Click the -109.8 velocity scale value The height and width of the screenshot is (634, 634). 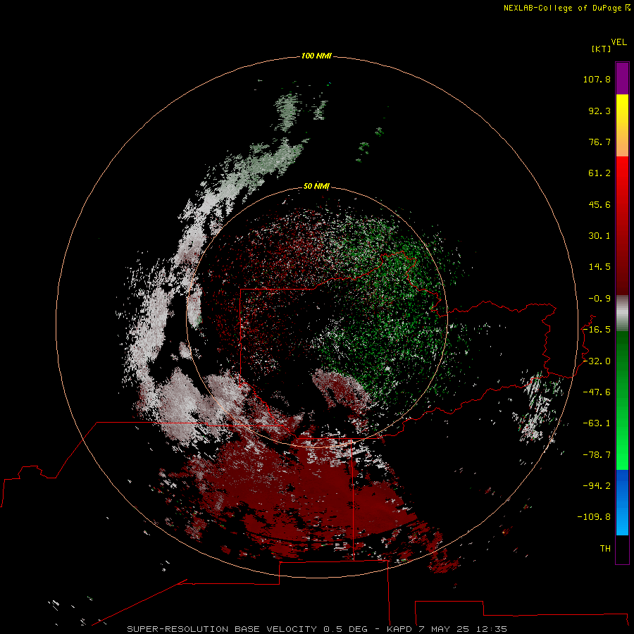[x=594, y=517]
